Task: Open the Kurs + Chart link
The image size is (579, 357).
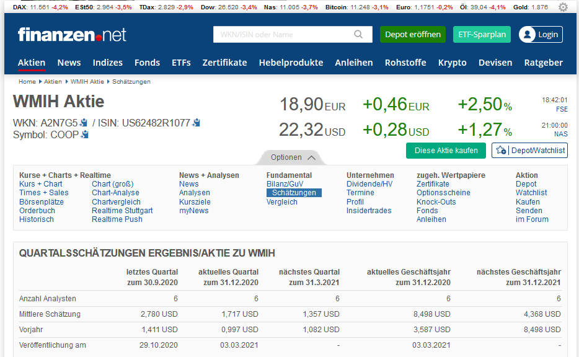Action: pos(41,184)
